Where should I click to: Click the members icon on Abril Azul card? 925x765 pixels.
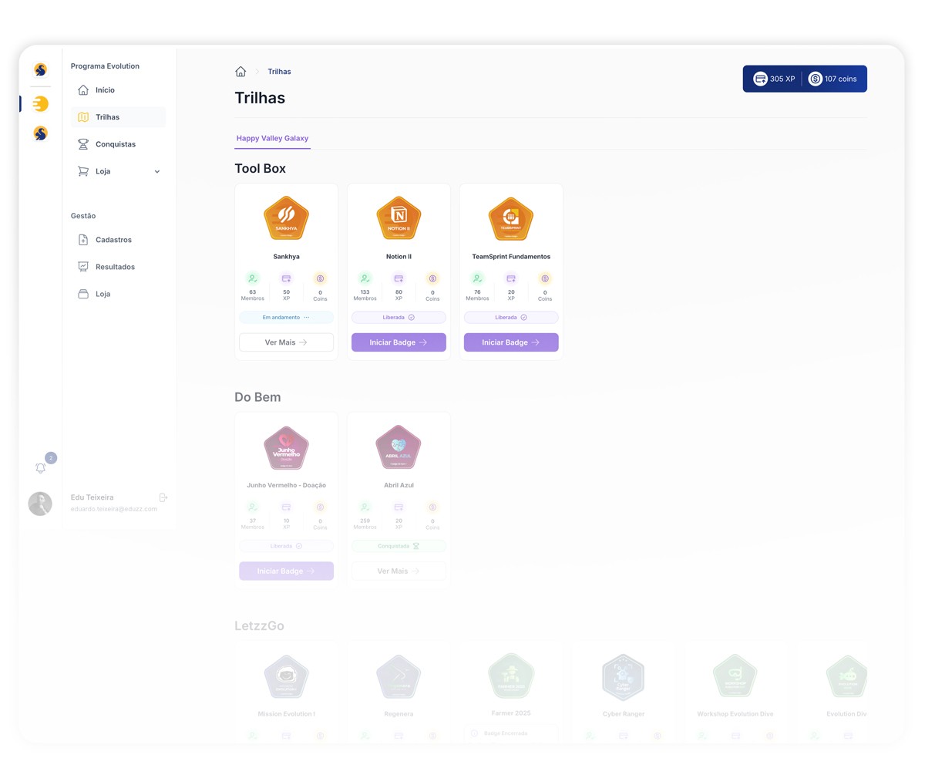[365, 507]
